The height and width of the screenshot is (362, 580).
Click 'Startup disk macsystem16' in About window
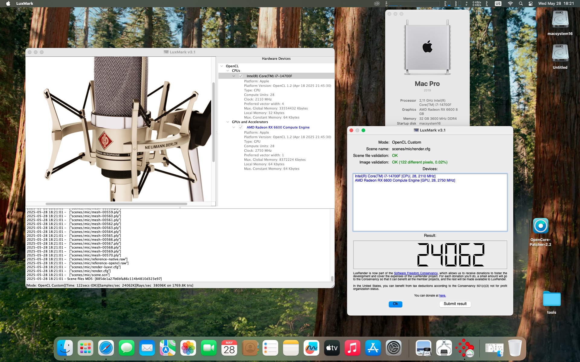419,123
